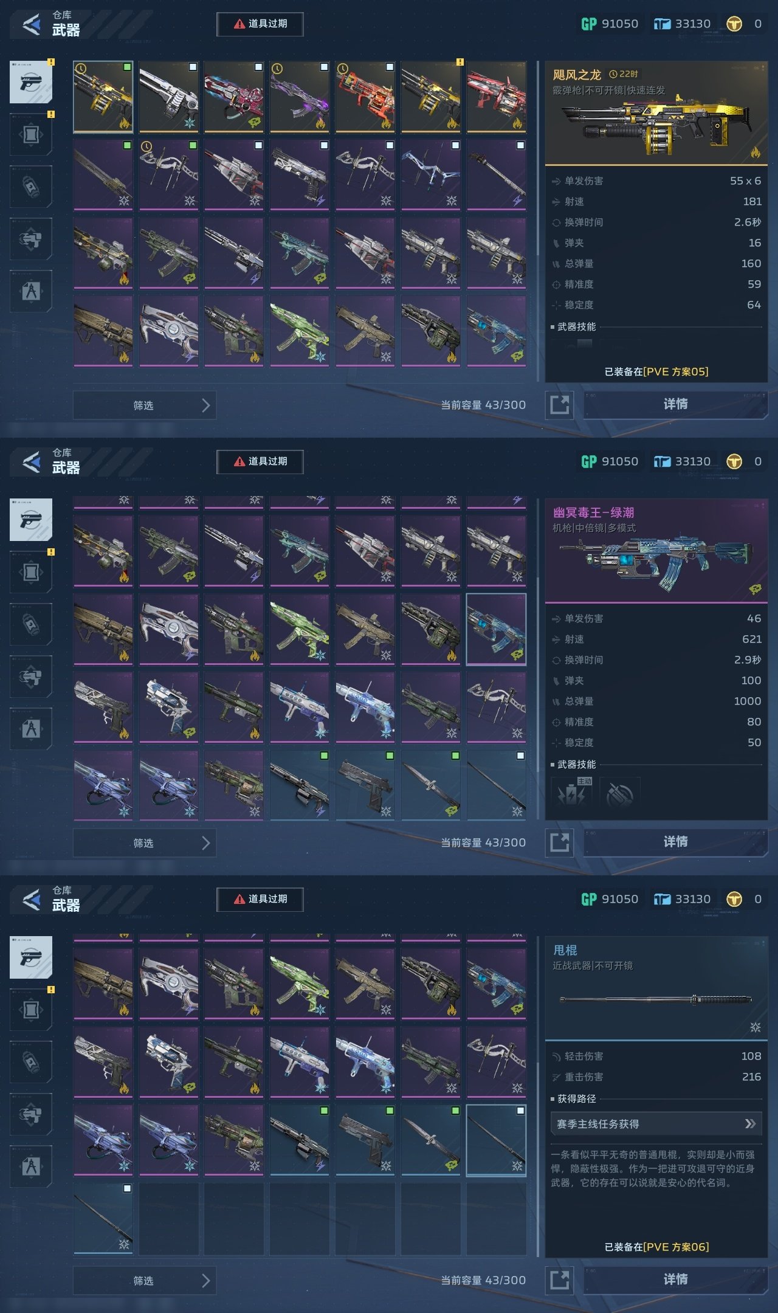Screen dimensions: 778x1313
Task: Click 详情 button under 幽冥毒王-绿潮 panel
Action: pyautogui.click(x=675, y=842)
